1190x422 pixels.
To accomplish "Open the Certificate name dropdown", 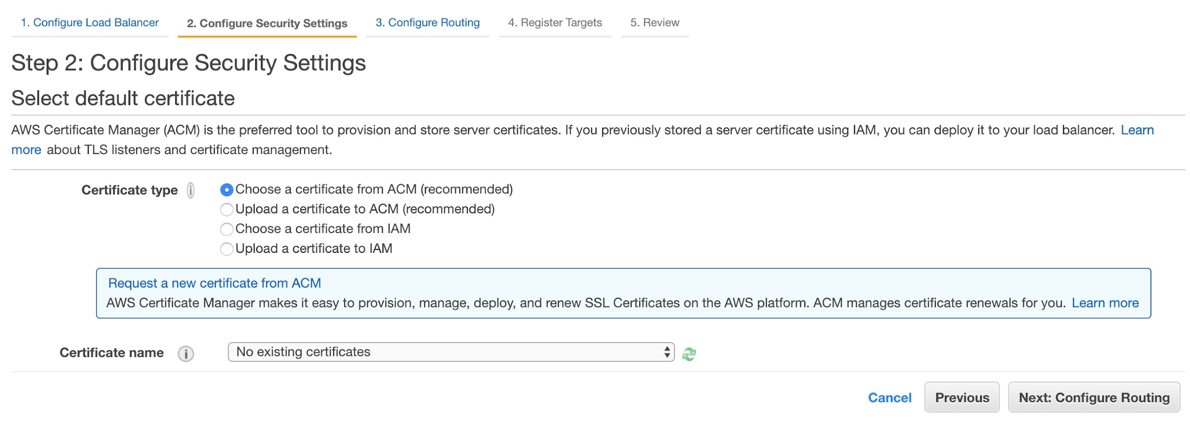I will 451,352.
